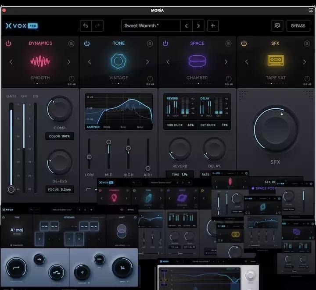316x290 pixels.
Task: Click the Space output gain knob
Action: (229, 79)
